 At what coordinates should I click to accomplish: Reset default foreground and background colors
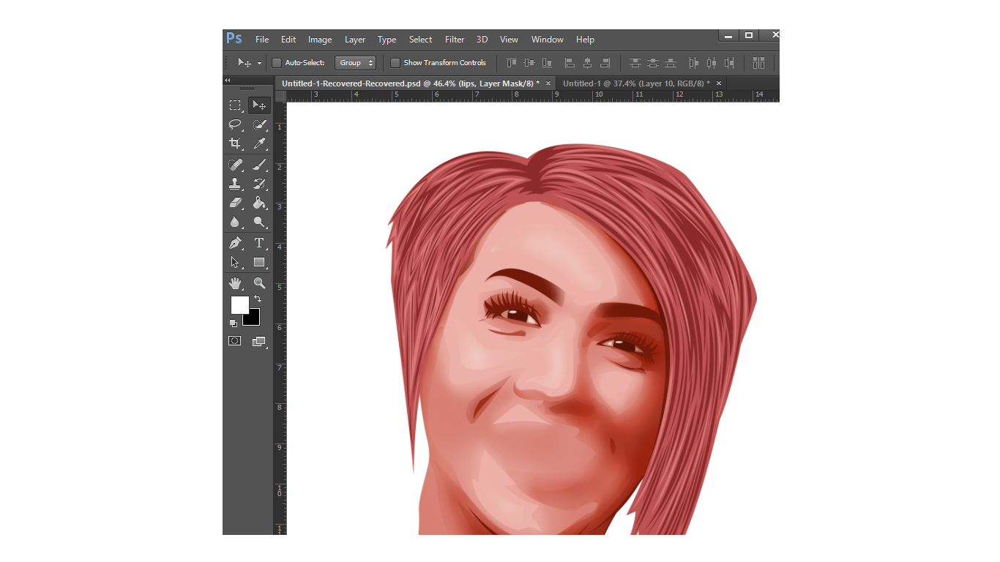pyautogui.click(x=234, y=323)
